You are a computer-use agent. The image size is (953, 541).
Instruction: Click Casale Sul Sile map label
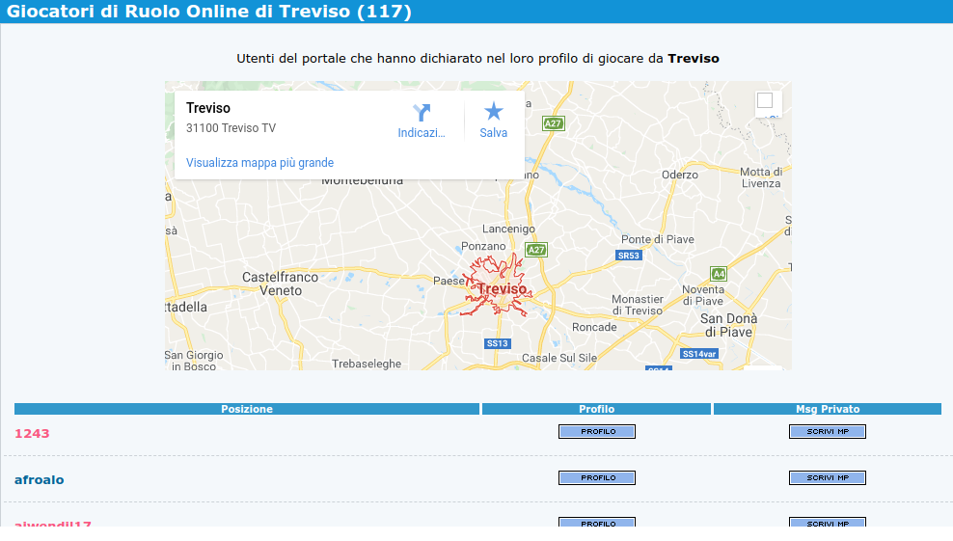[x=559, y=358]
